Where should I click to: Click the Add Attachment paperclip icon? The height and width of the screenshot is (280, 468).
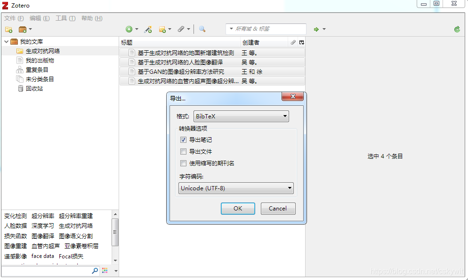point(181,29)
